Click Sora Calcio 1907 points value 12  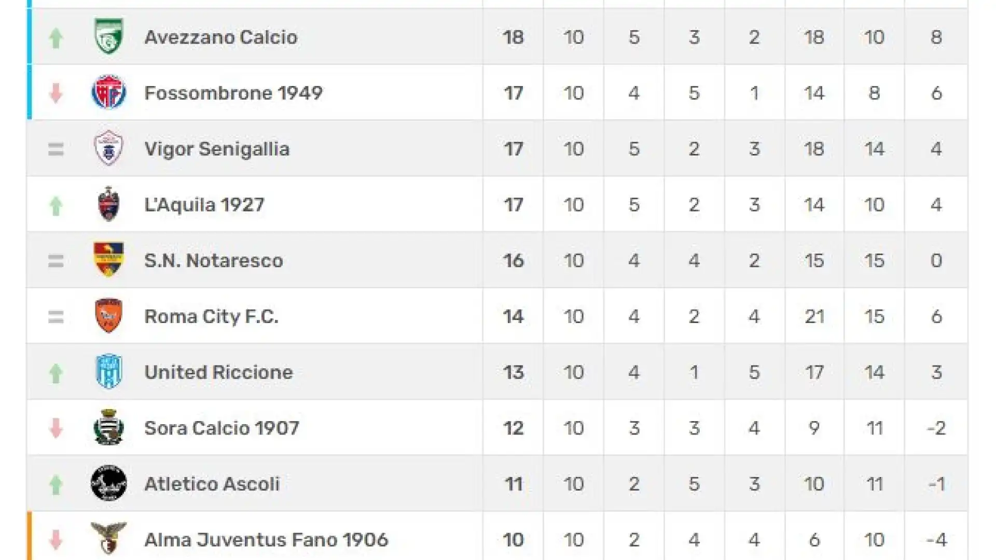click(x=513, y=428)
